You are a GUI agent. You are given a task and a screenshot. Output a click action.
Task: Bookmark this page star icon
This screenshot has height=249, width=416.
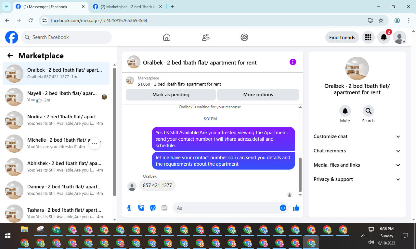tap(381, 20)
